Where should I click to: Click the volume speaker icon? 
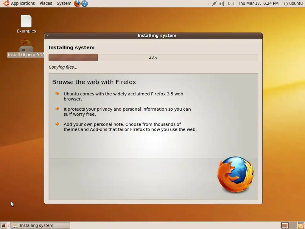pyautogui.click(x=222, y=4)
